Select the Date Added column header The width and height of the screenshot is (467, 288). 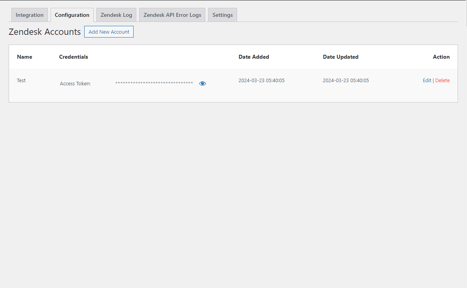pyautogui.click(x=254, y=57)
